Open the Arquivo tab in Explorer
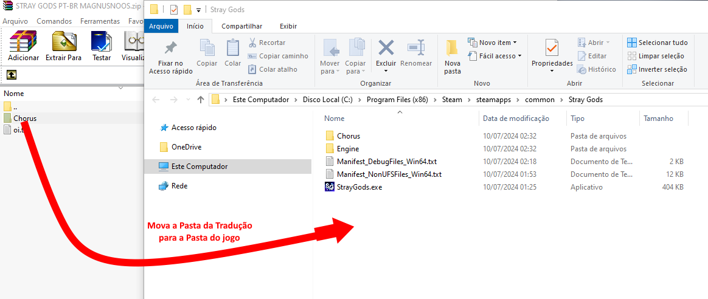Viewport: 708px width, 299px height. tap(161, 26)
